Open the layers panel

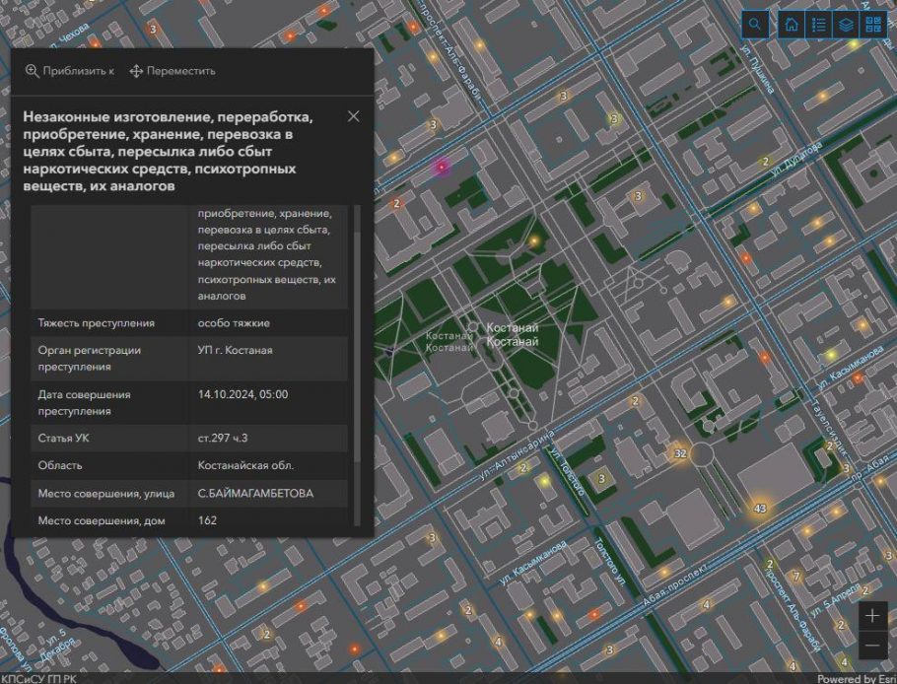[846, 24]
